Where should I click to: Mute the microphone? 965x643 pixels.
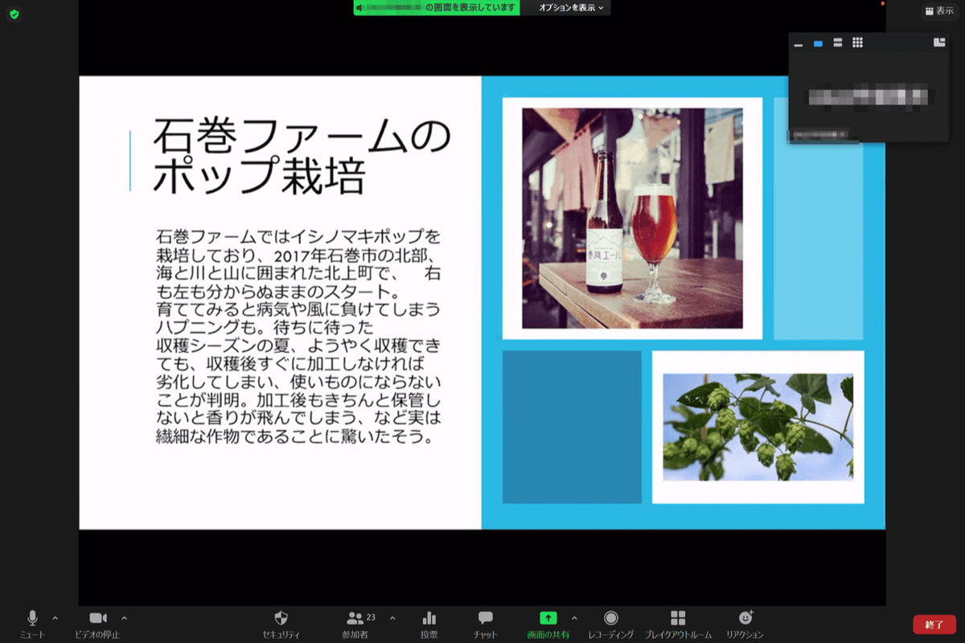click(x=32, y=619)
